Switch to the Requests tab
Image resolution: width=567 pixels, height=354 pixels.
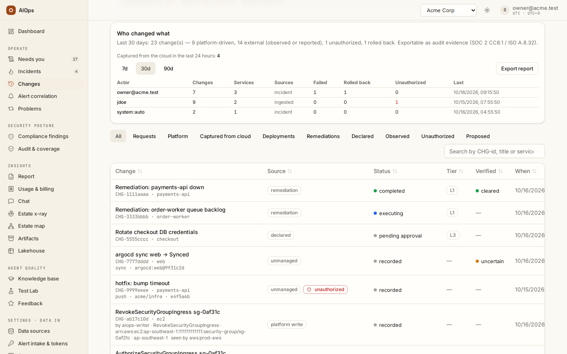145,136
